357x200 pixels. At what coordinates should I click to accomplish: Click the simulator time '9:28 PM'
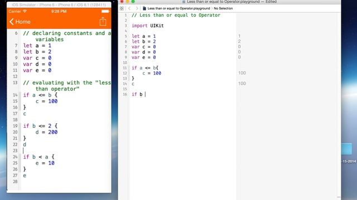59,11
